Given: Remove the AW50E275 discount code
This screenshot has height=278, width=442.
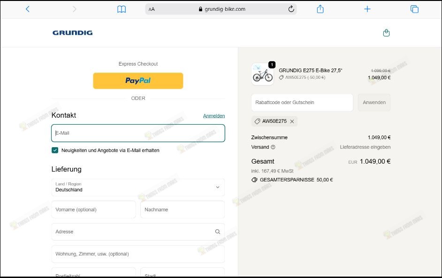Looking at the screenshot, I should point(292,121).
